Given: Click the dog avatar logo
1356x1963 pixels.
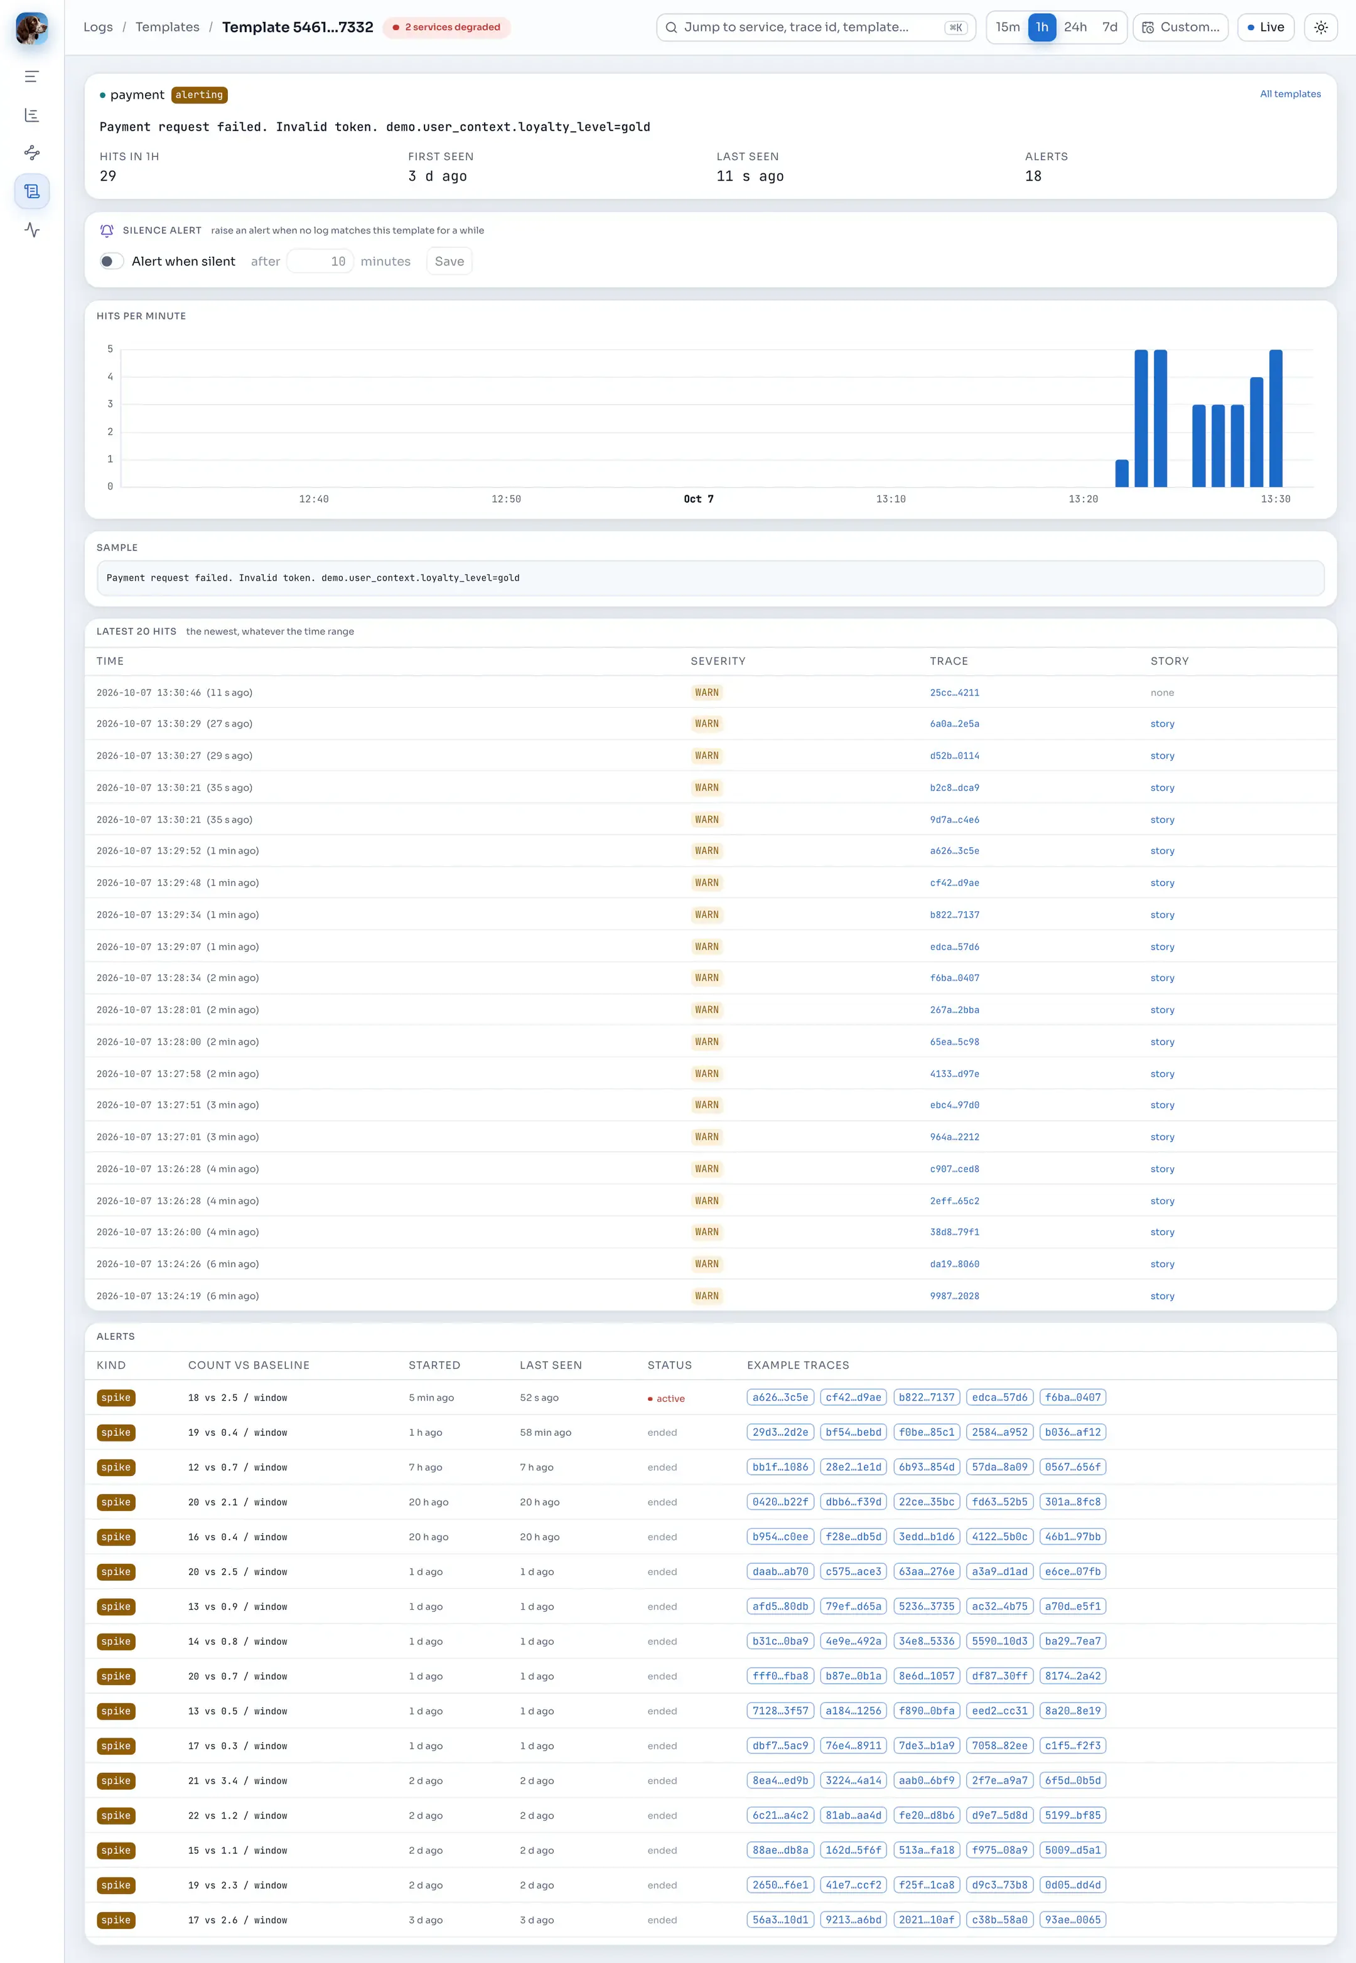Looking at the screenshot, I should pyautogui.click(x=31, y=28).
